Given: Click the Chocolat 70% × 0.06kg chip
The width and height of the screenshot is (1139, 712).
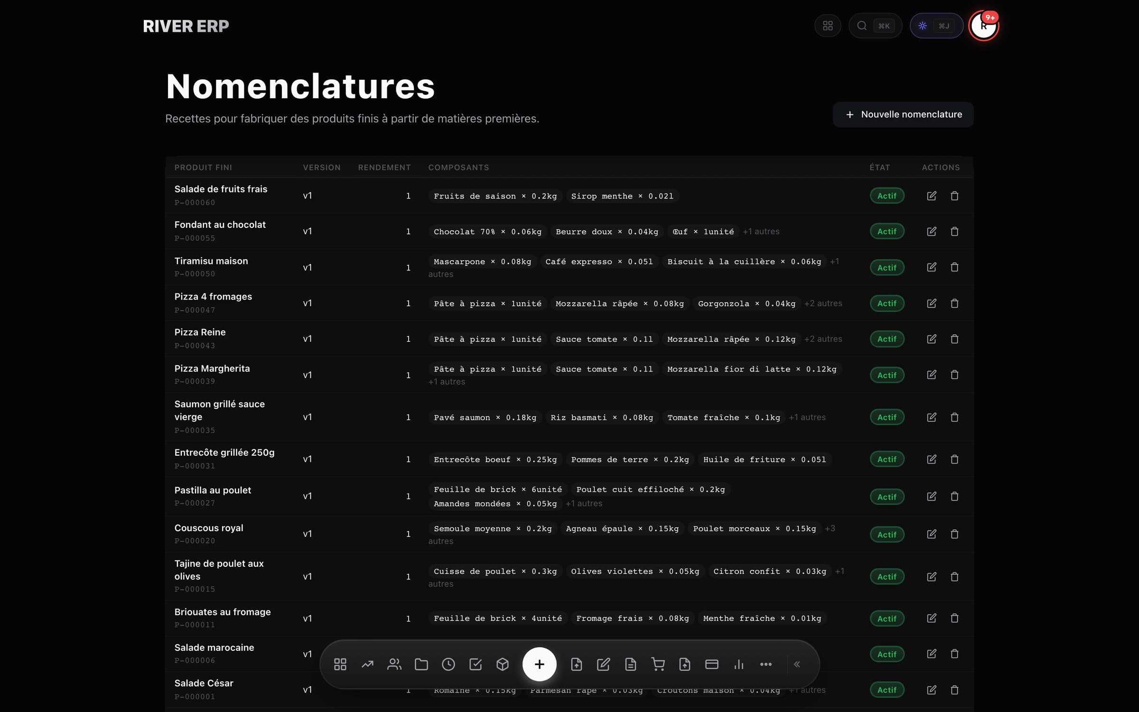Looking at the screenshot, I should [x=487, y=232].
